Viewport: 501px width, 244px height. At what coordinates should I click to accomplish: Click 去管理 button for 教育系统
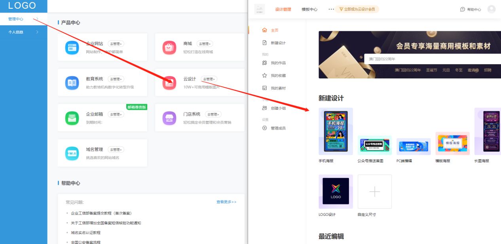click(116, 79)
